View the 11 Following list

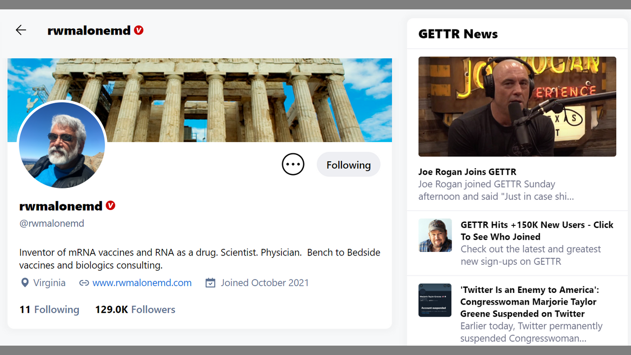49,310
